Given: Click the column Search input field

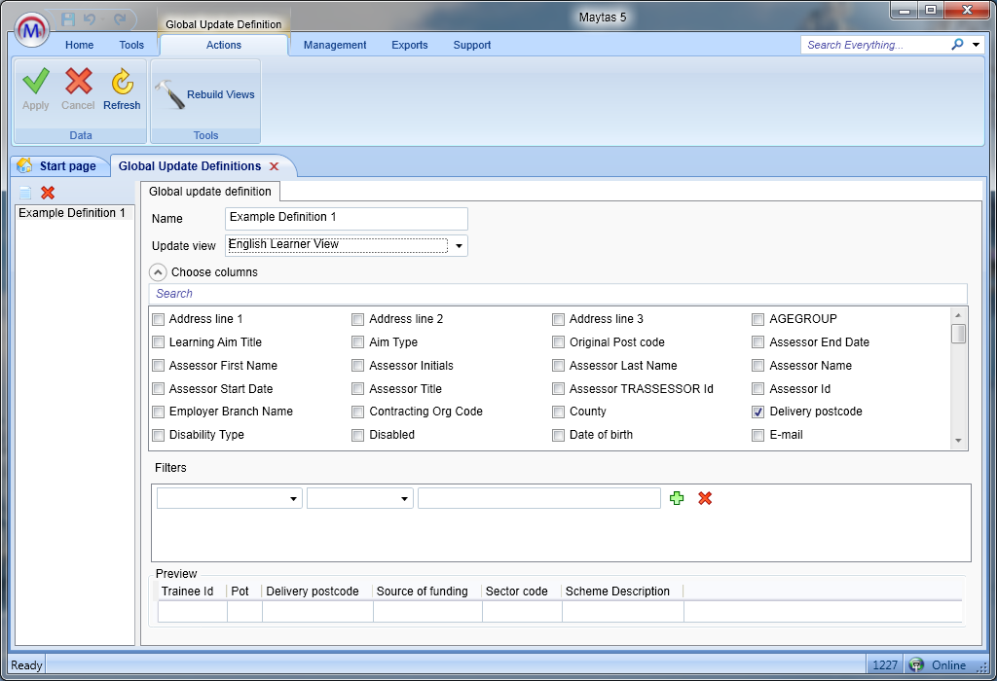Looking at the screenshot, I should click(557, 294).
